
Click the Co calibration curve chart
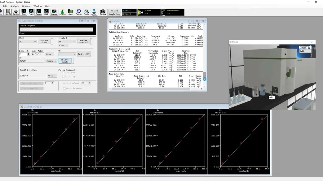(239, 142)
